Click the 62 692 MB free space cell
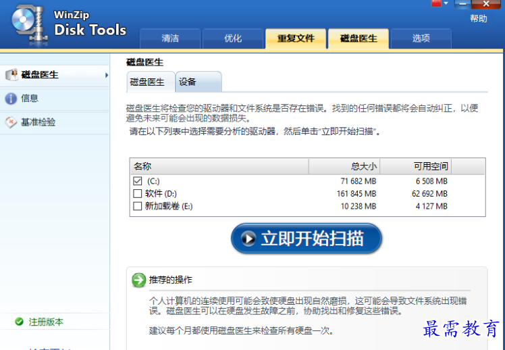 429,194
